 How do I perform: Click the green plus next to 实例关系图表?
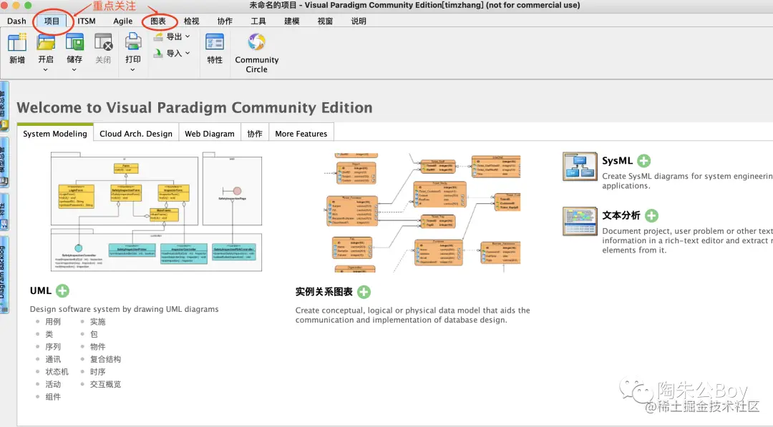tap(364, 292)
